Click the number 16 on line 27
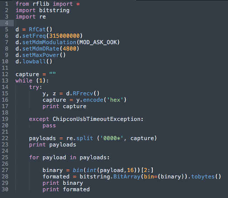The height and width of the screenshot is (198, 228). pyautogui.click(x=130, y=170)
